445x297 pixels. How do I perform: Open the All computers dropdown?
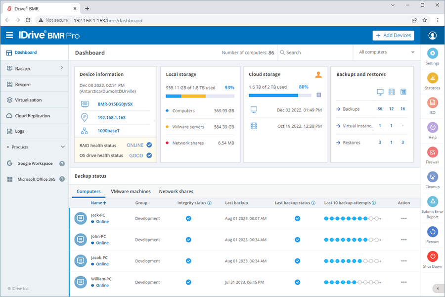click(x=387, y=52)
